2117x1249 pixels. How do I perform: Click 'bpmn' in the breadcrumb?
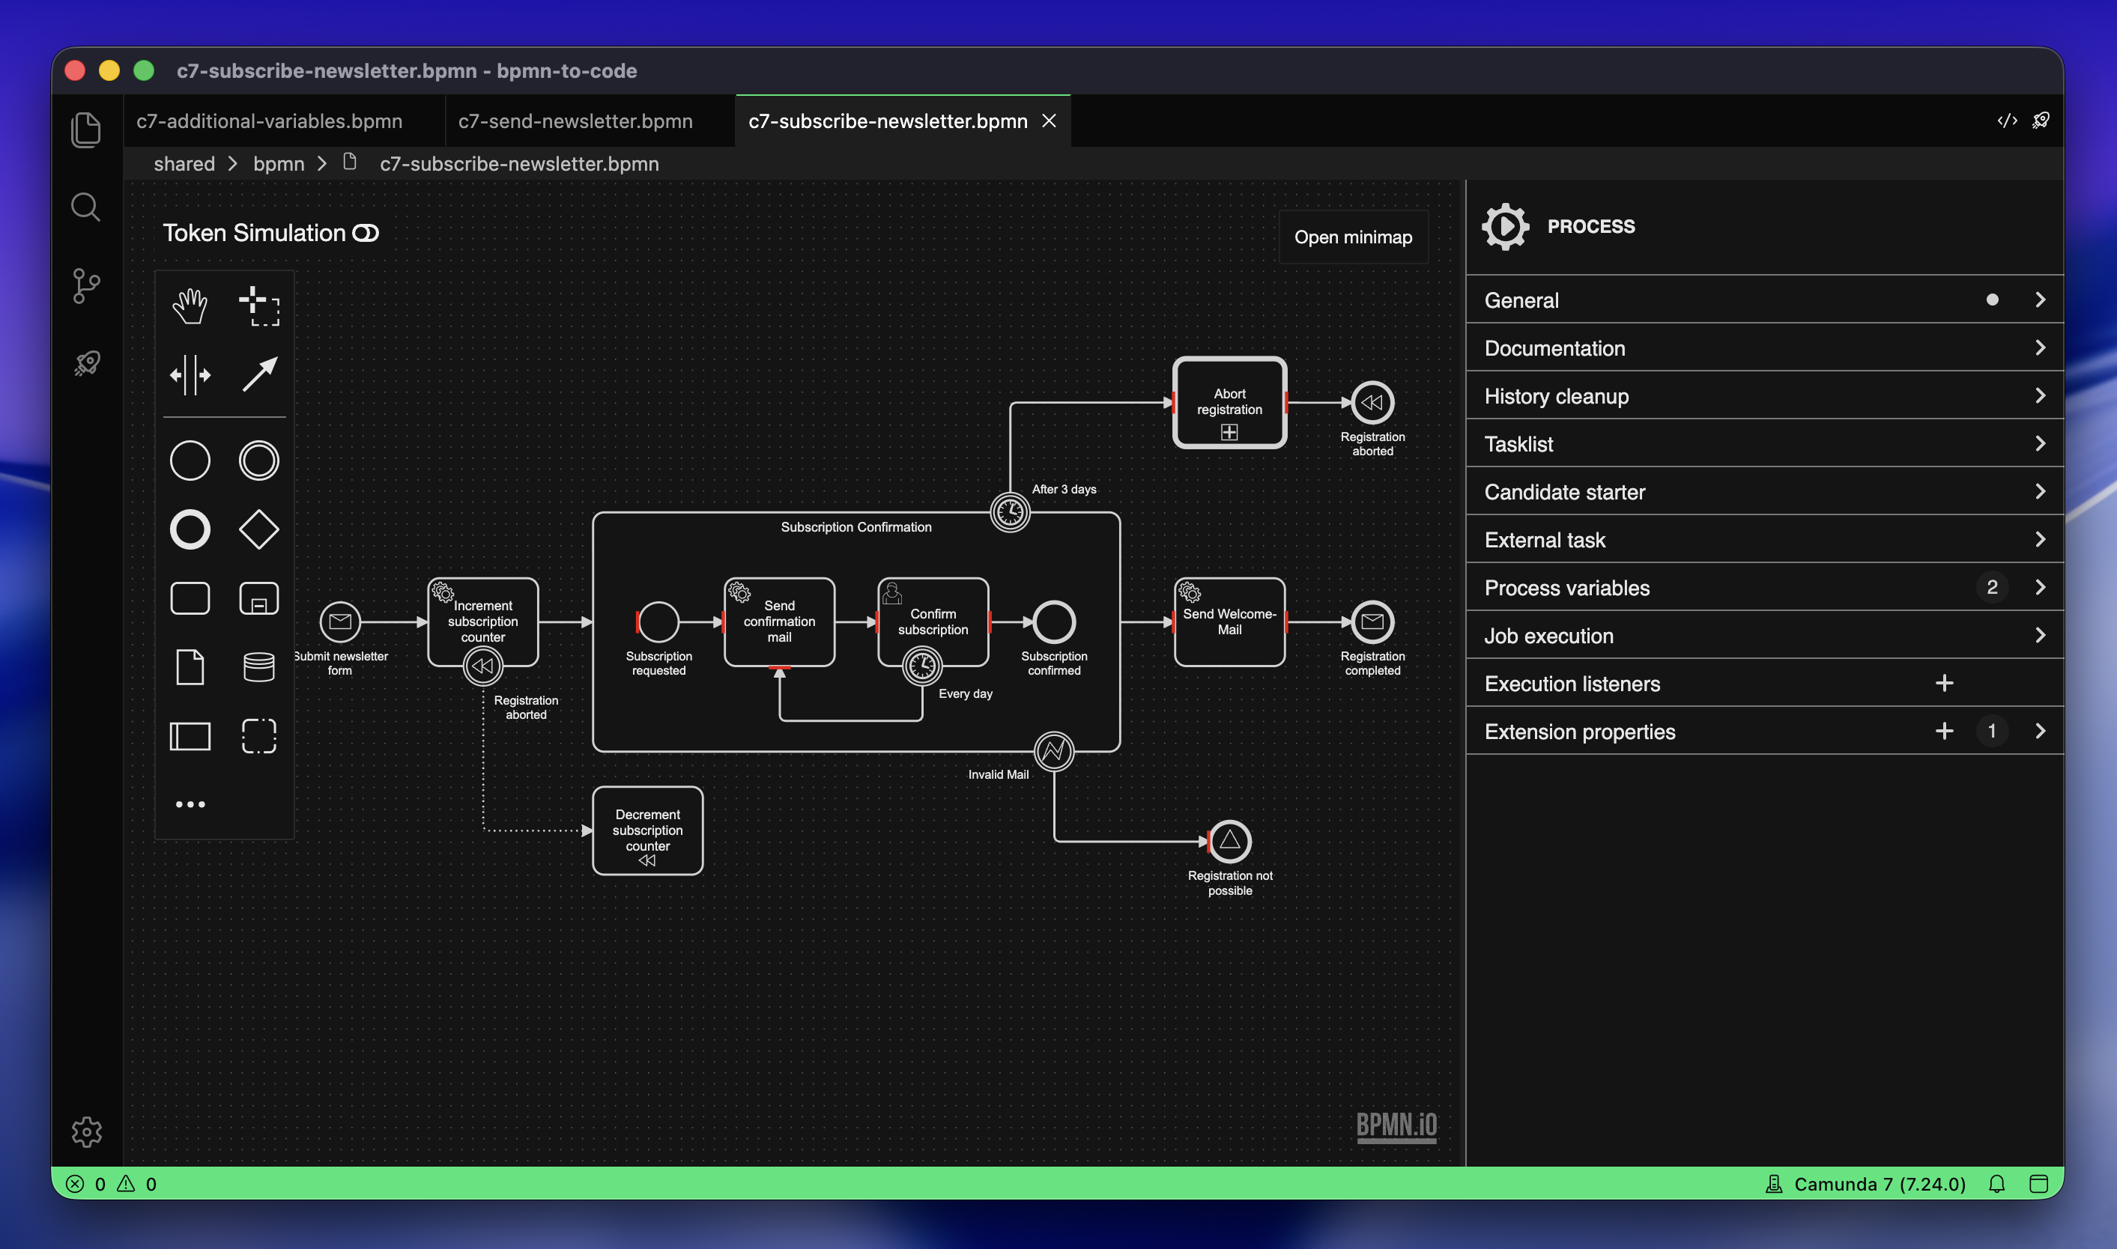point(279,164)
